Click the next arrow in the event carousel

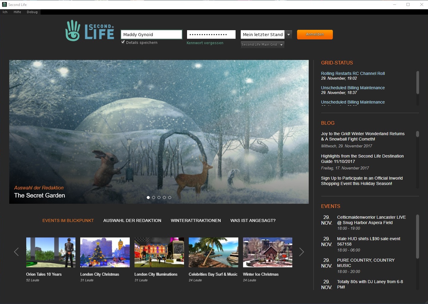pyautogui.click(x=302, y=252)
